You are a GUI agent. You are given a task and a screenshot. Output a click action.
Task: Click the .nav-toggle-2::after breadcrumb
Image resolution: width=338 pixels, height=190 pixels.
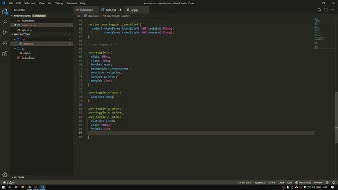pyautogui.click(x=116, y=16)
